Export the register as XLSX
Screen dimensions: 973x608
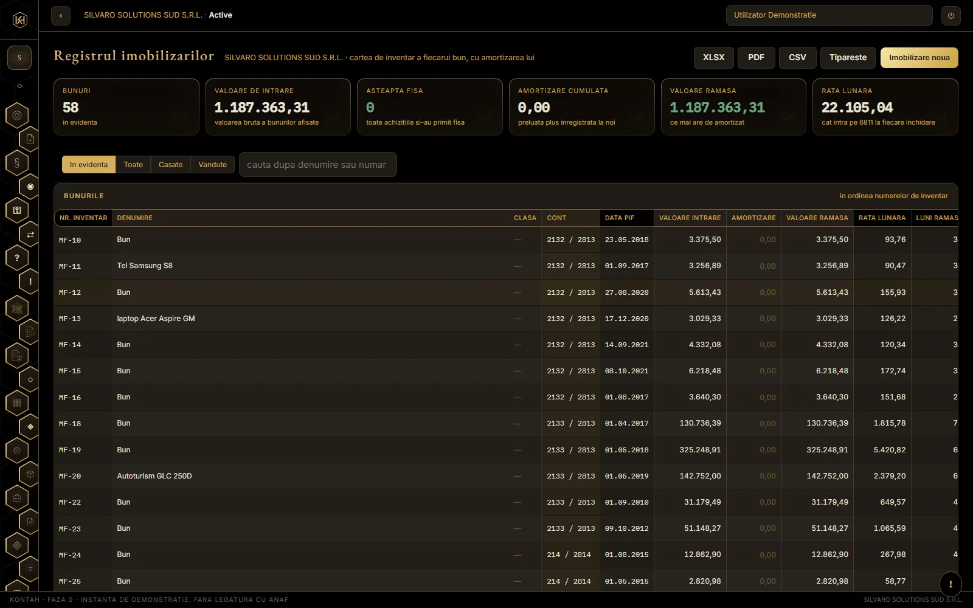[x=714, y=58]
